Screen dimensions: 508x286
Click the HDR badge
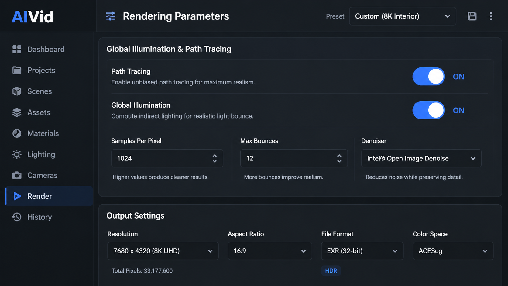click(331, 271)
